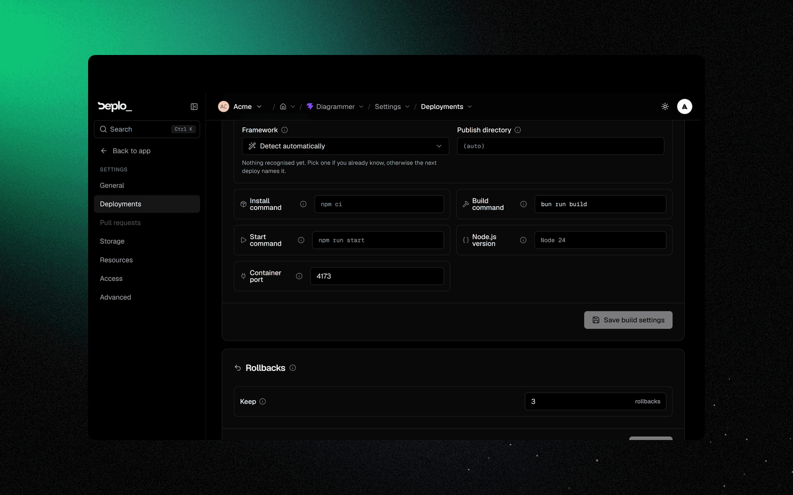
Task: Show Node.js version info icon
Action: 523,240
